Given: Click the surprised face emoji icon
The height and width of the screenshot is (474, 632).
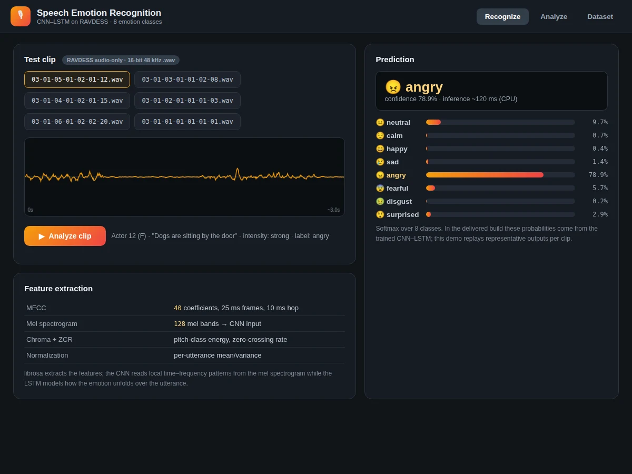Looking at the screenshot, I should 380,214.
